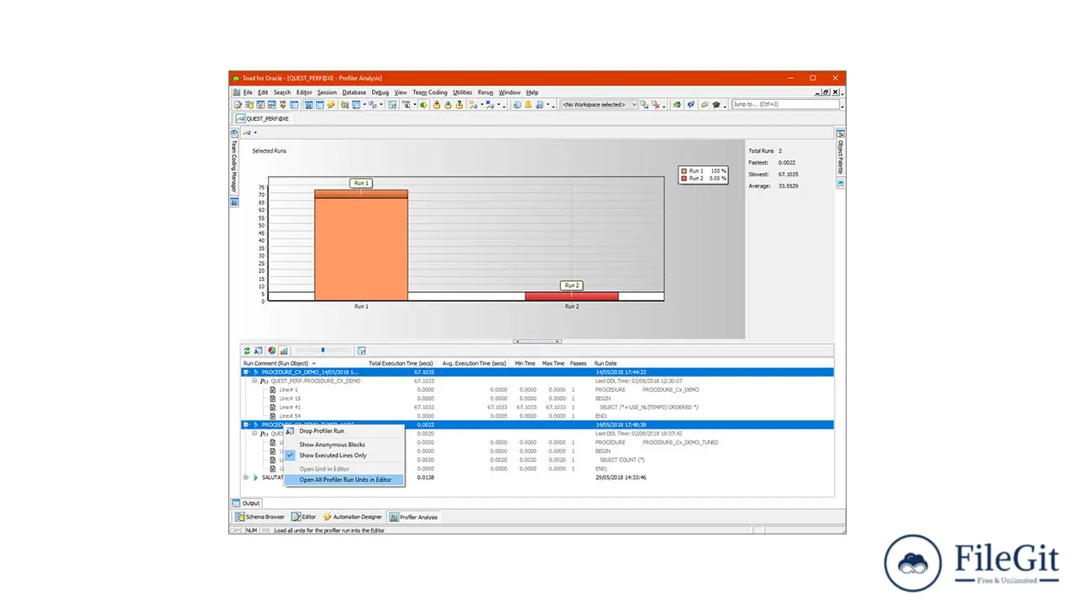The width and height of the screenshot is (1075, 604).
Task: Open the File menu
Action: 248,92
